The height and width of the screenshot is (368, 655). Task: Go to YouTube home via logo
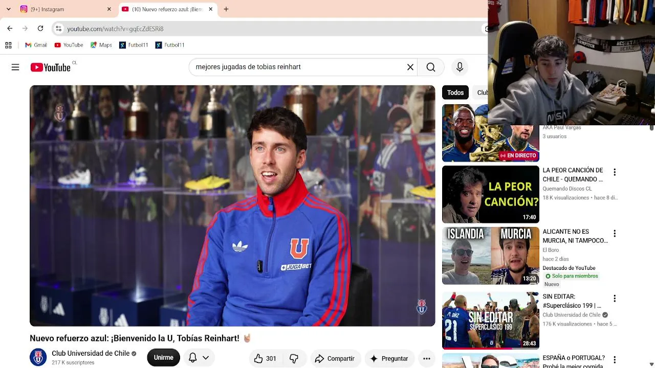coord(50,67)
